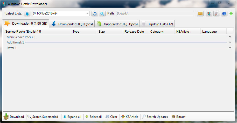Click the download latest lists icon
Viewport: 237px width, 123px height.
(27, 13)
